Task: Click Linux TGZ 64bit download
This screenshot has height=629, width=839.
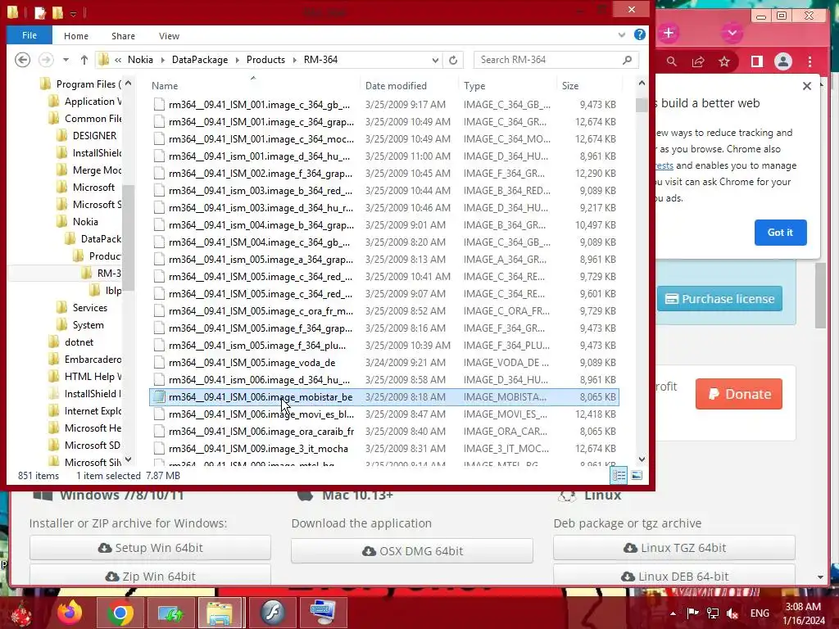Action: [674, 548]
